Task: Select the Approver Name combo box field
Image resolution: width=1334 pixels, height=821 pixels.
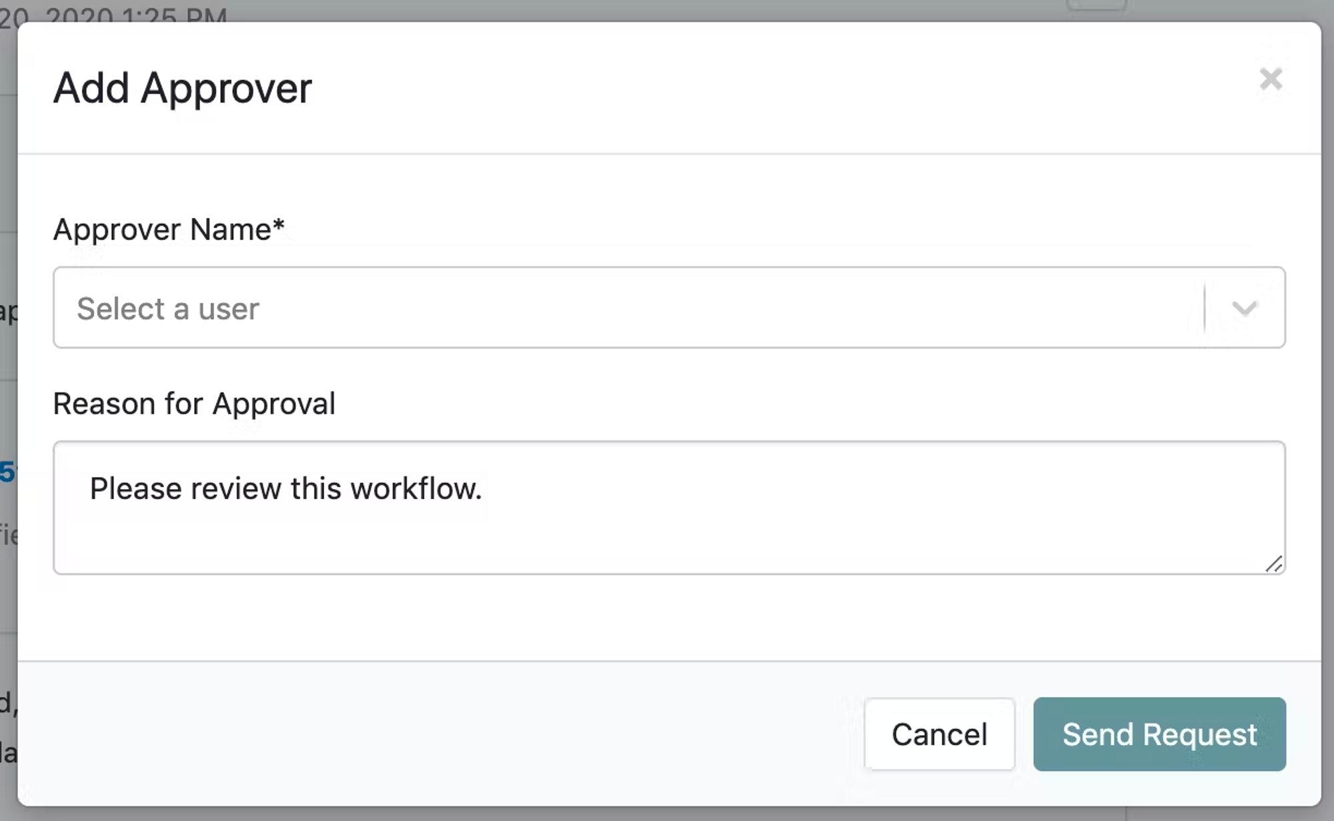Action: [x=600, y=308]
